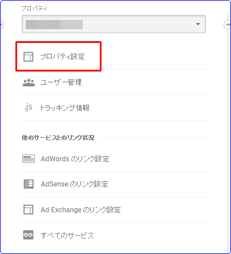Expand トラッキング情報 section
This screenshot has width=231, height=254.
114,108
